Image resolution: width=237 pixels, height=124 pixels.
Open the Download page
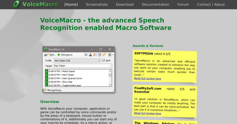pyautogui.click(x=125, y=4)
